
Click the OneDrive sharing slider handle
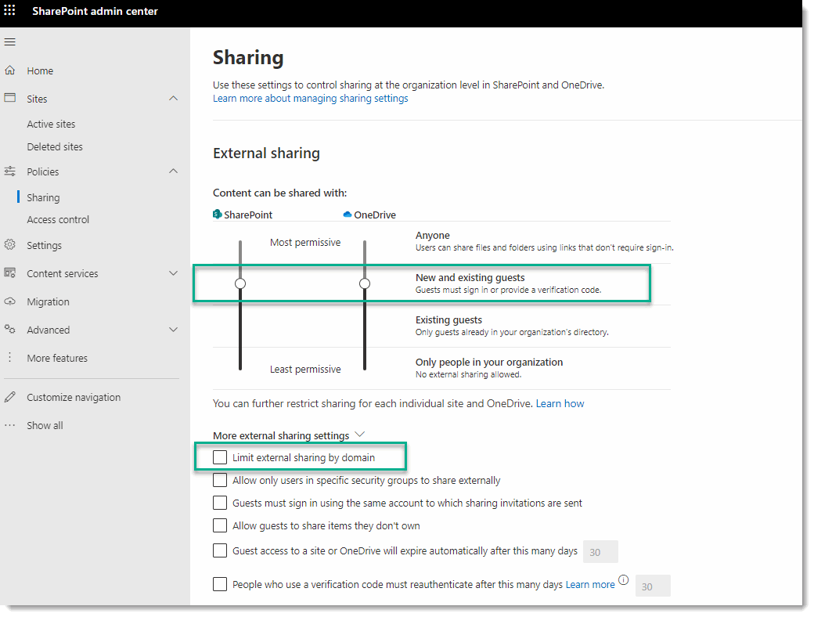pos(365,283)
